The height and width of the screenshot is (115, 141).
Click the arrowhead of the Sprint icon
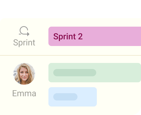(x=28, y=34)
